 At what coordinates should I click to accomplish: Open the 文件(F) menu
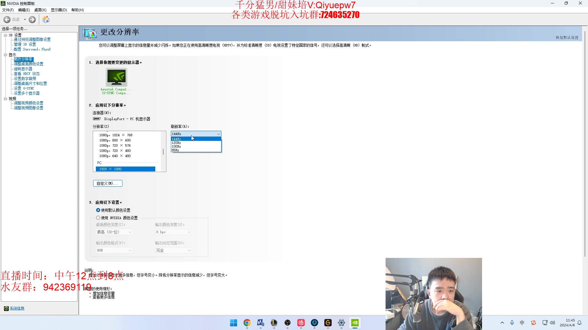(8, 10)
